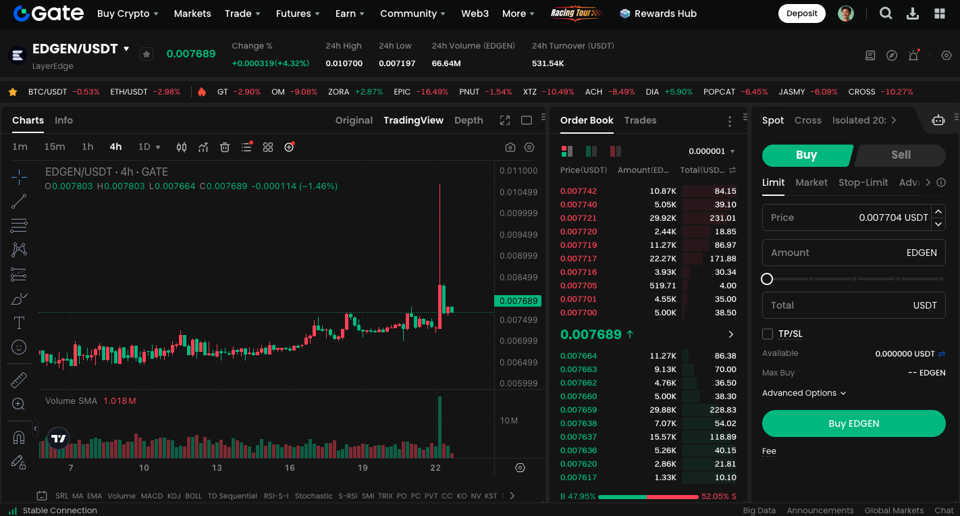960x516 pixels.
Task: Expand the Earn menu
Action: click(x=350, y=14)
